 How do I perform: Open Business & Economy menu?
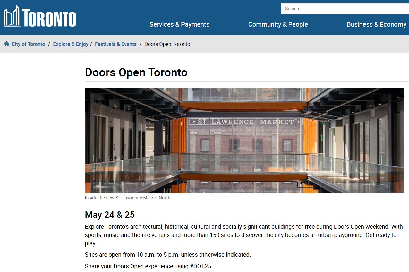point(377,24)
